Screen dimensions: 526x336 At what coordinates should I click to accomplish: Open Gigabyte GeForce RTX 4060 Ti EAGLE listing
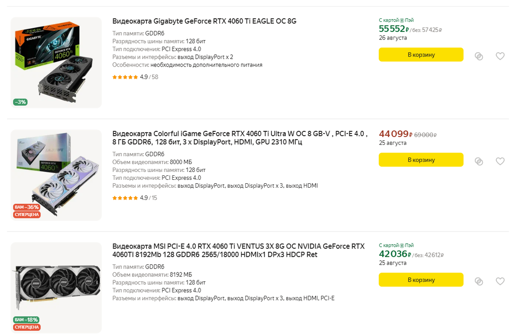pos(204,21)
